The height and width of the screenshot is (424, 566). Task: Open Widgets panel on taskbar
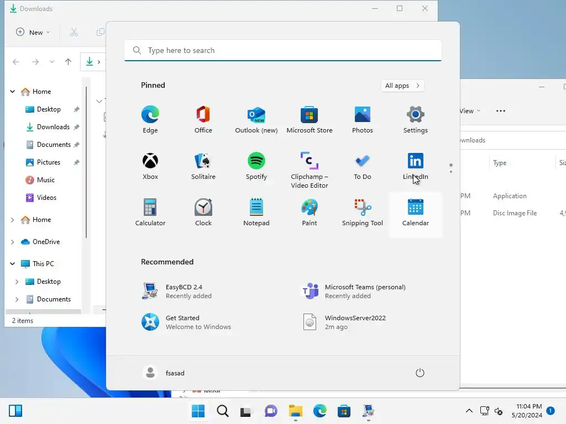[15, 411]
